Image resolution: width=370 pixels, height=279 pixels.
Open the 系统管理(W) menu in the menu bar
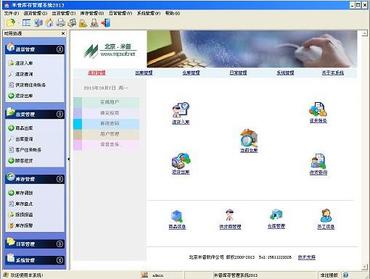pos(149,13)
